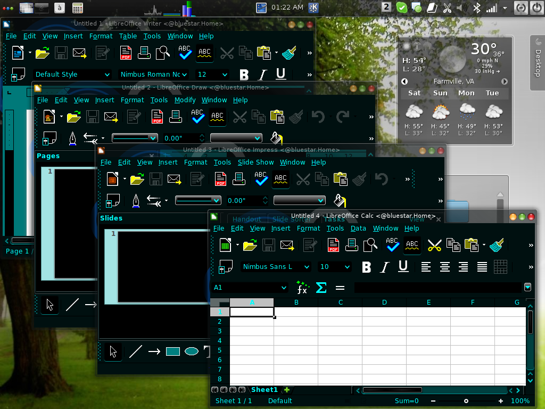The height and width of the screenshot is (409, 545).
Task: Open the Data menu in Calc
Action: click(x=358, y=228)
